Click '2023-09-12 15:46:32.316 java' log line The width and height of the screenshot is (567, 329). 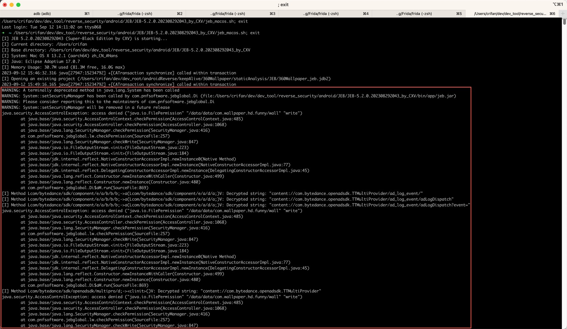coord(119,73)
